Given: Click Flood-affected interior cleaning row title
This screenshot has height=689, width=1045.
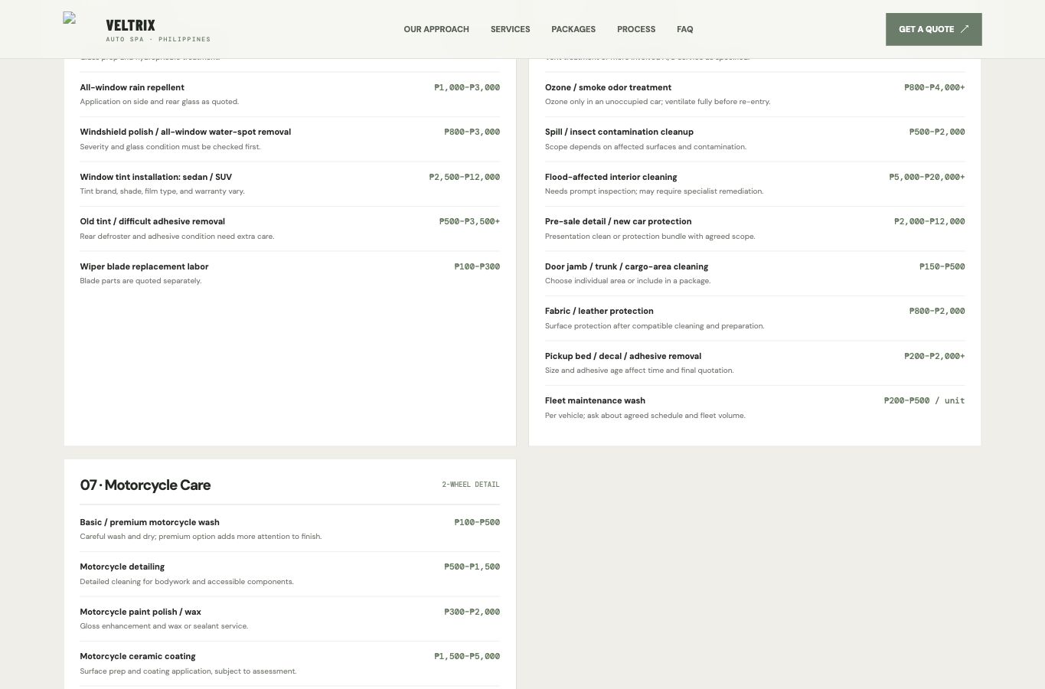Looking at the screenshot, I should pyautogui.click(x=611, y=177).
